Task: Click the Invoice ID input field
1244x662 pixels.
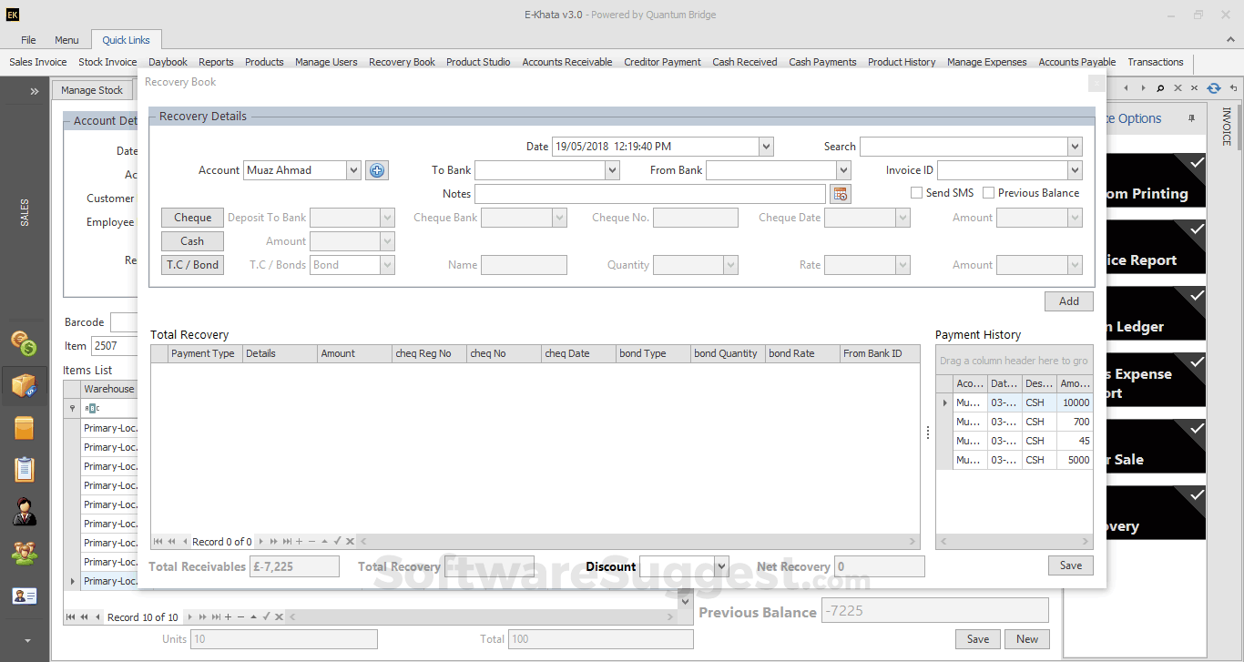Action: pos(1002,170)
